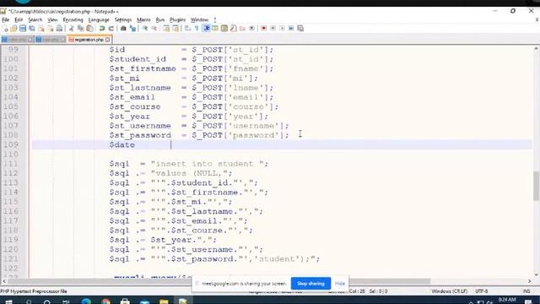
Task: Click the vertical scrollbar down arrow
Action: coord(536,274)
